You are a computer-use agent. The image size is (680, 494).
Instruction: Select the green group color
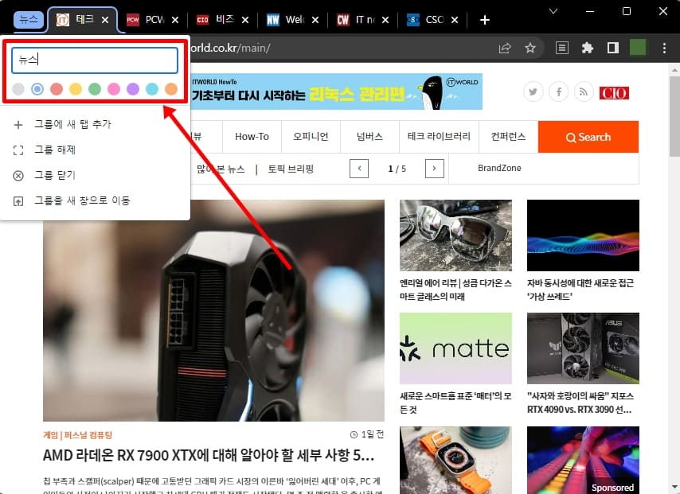click(x=95, y=89)
